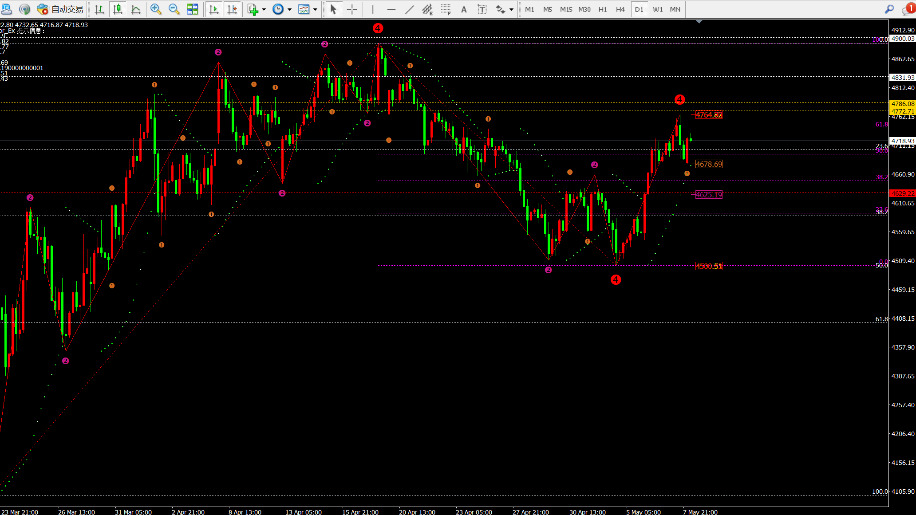This screenshot has width=916, height=515.
Task: Tile chart windows with the grid icon
Action: 192,9
